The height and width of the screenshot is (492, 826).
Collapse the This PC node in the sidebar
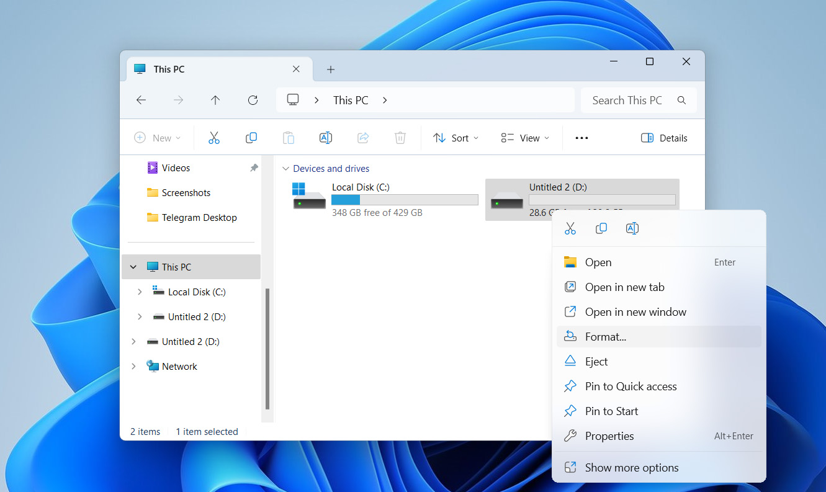click(x=133, y=267)
